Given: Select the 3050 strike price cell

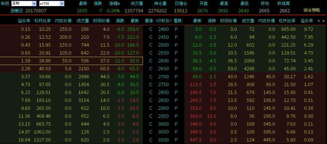Looking at the screenshot, I should (x=163, y=132).
